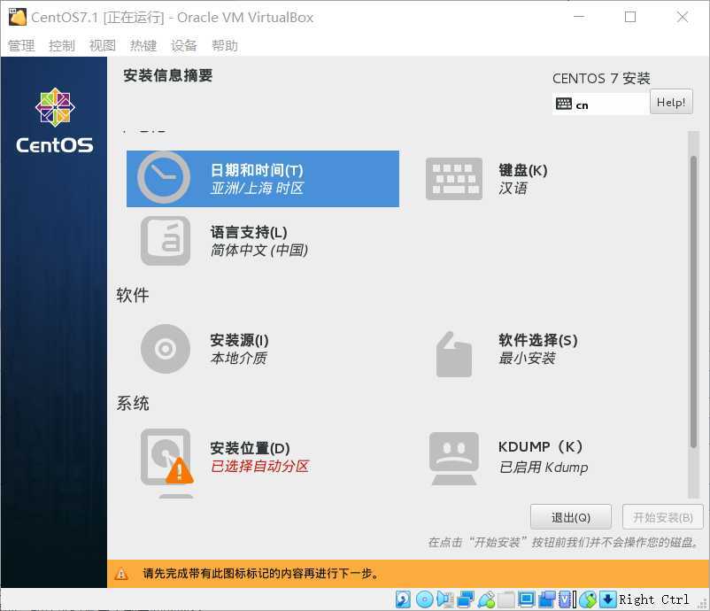Click the VirtualBox window title bar icon
710x611 pixels.
[18, 17]
